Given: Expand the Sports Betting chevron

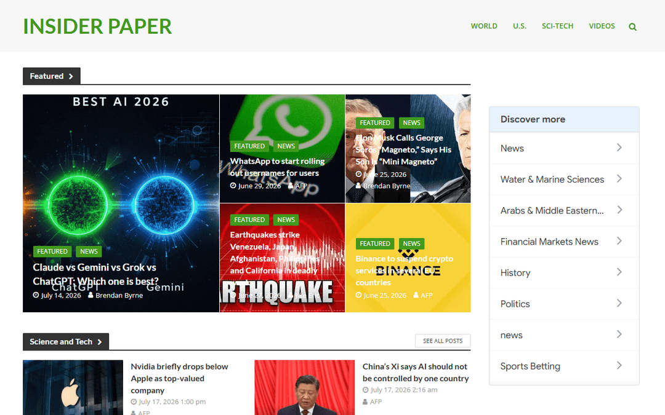Looking at the screenshot, I should click(619, 365).
